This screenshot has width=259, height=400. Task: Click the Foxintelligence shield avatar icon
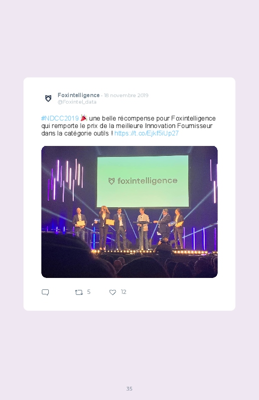pos(48,98)
